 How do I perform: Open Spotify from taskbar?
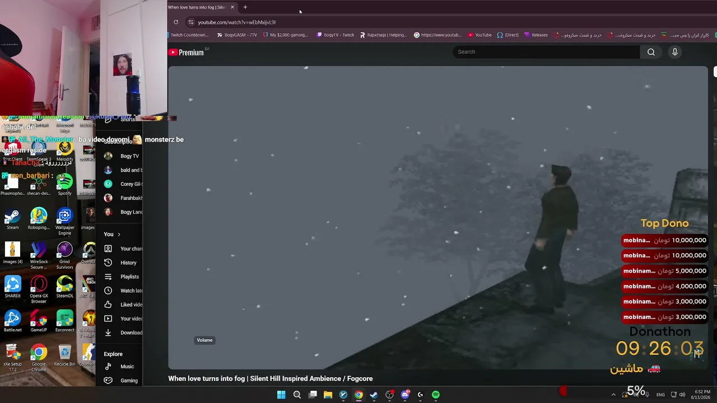(436, 395)
